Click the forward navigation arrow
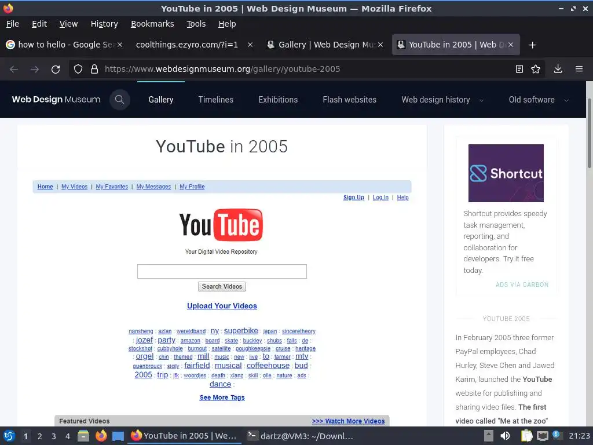Viewport: 593px width, 445px height. 35,70
